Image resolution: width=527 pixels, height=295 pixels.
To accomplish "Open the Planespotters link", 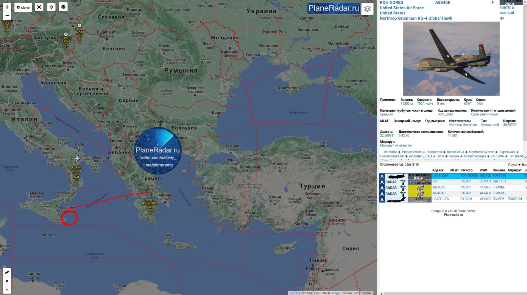I will pyautogui.click(x=412, y=152).
